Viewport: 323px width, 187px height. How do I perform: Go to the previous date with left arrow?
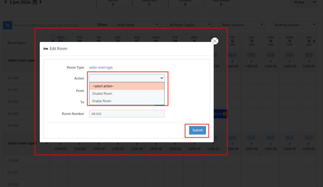6,2
